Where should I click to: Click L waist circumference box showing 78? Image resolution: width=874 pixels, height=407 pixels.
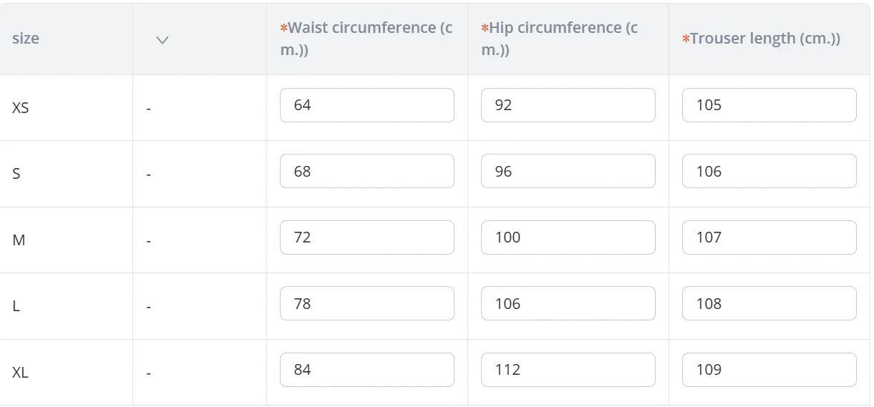point(366,303)
